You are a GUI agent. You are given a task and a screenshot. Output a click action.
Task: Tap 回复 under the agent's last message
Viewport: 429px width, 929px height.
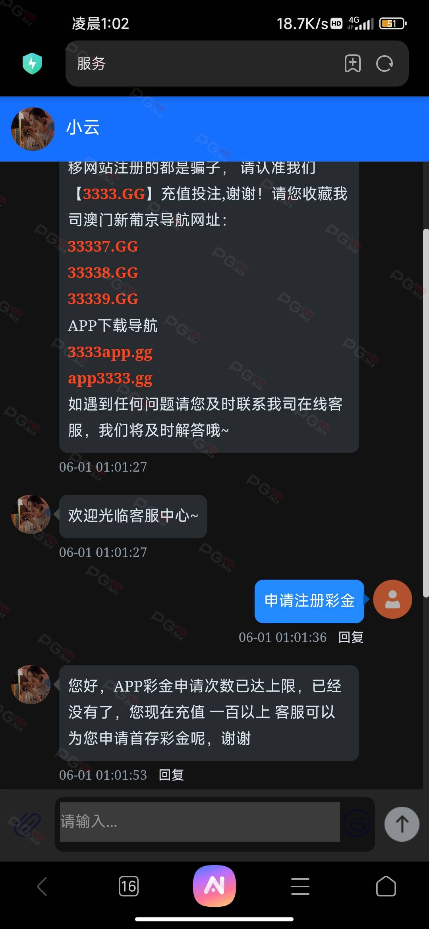(x=171, y=775)
